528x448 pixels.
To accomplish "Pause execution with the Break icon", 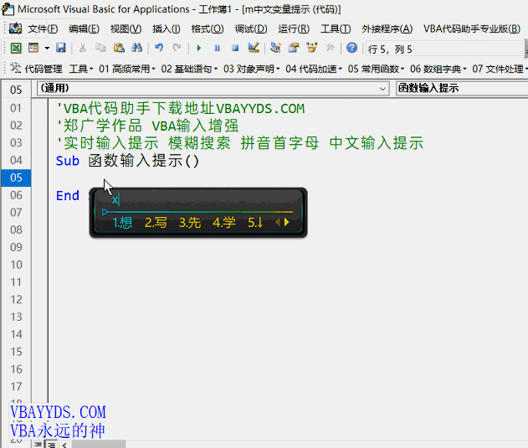I will (218, 49).
